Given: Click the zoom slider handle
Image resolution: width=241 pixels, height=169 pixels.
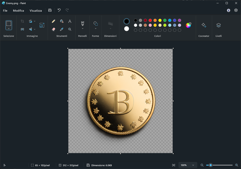Looking at the screenshot, I should 211,165.
